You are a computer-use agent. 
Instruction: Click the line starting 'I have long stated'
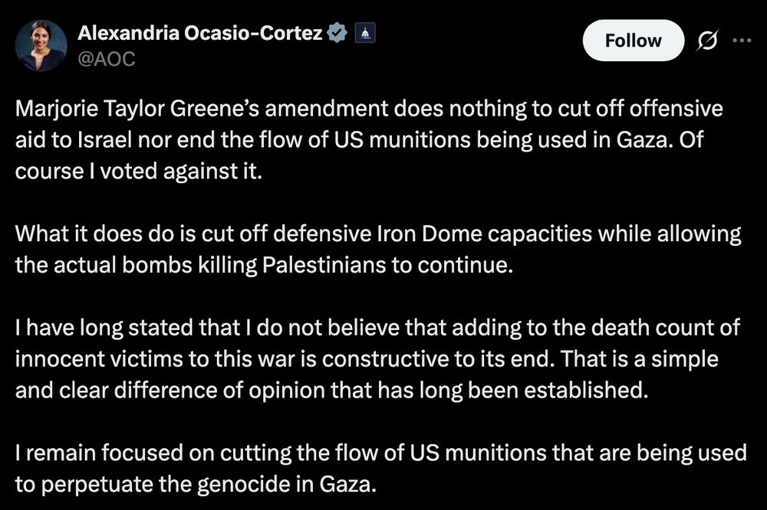click(x=377, y=328)
